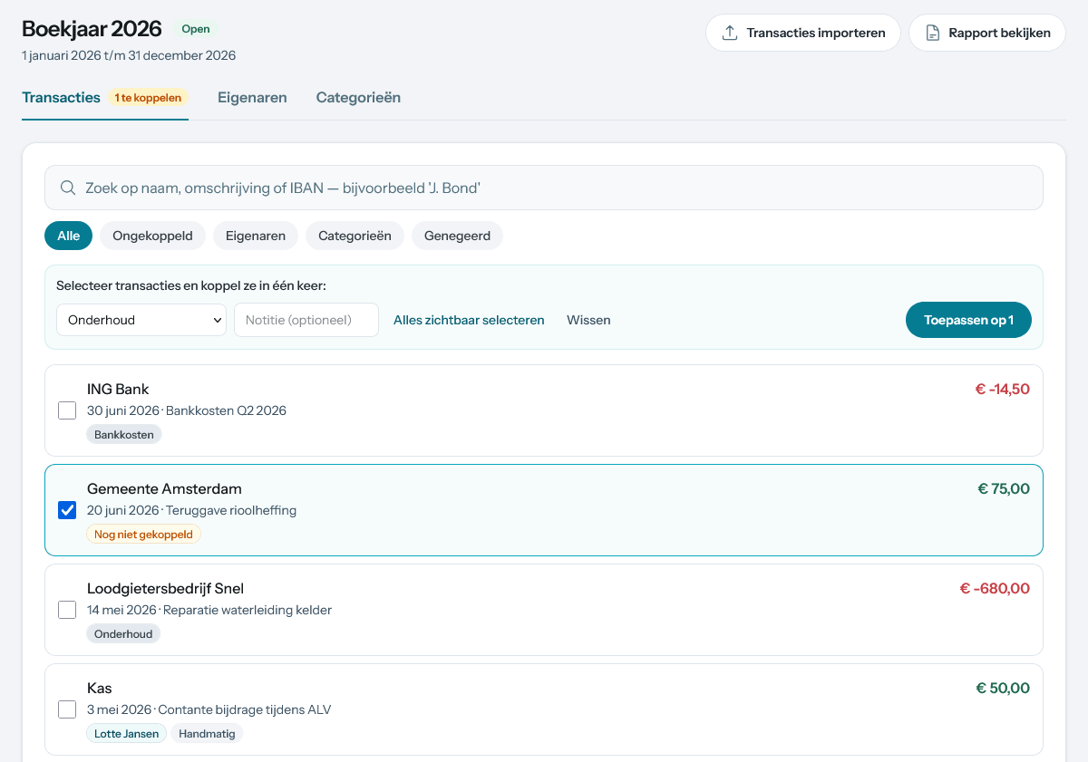Click the ING Bank transaction name
The width and height of the screenshot is (1088, 762).
pyautogui.click(x=118, y=390)
